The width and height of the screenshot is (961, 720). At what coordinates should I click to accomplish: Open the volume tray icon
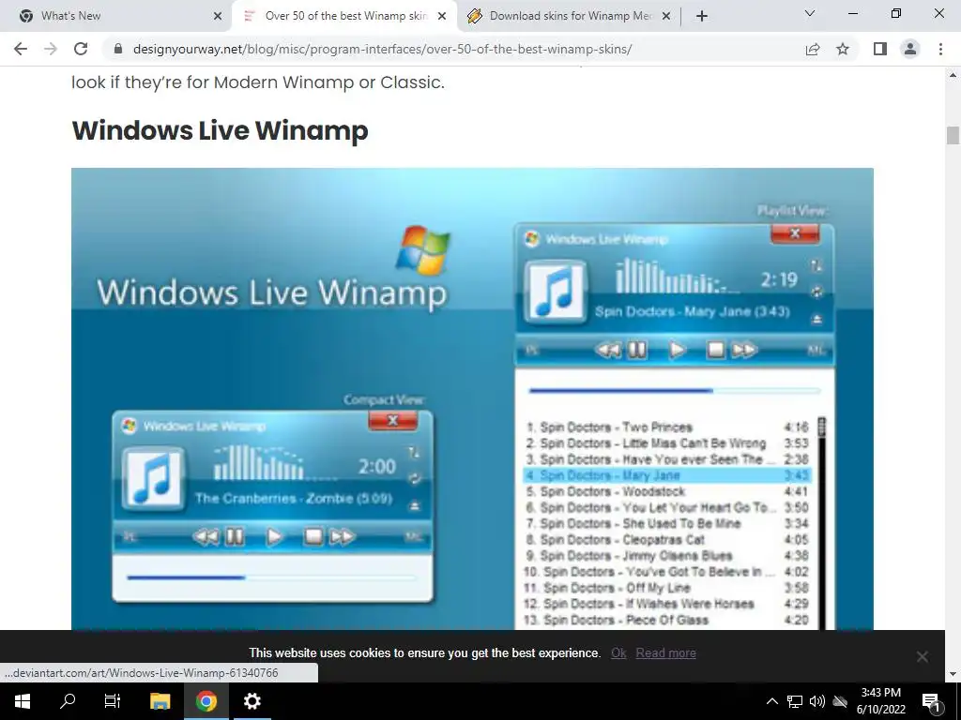817,701
